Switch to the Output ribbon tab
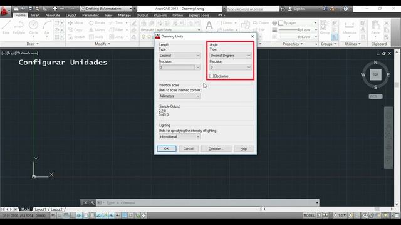 (x=142, y=15)
